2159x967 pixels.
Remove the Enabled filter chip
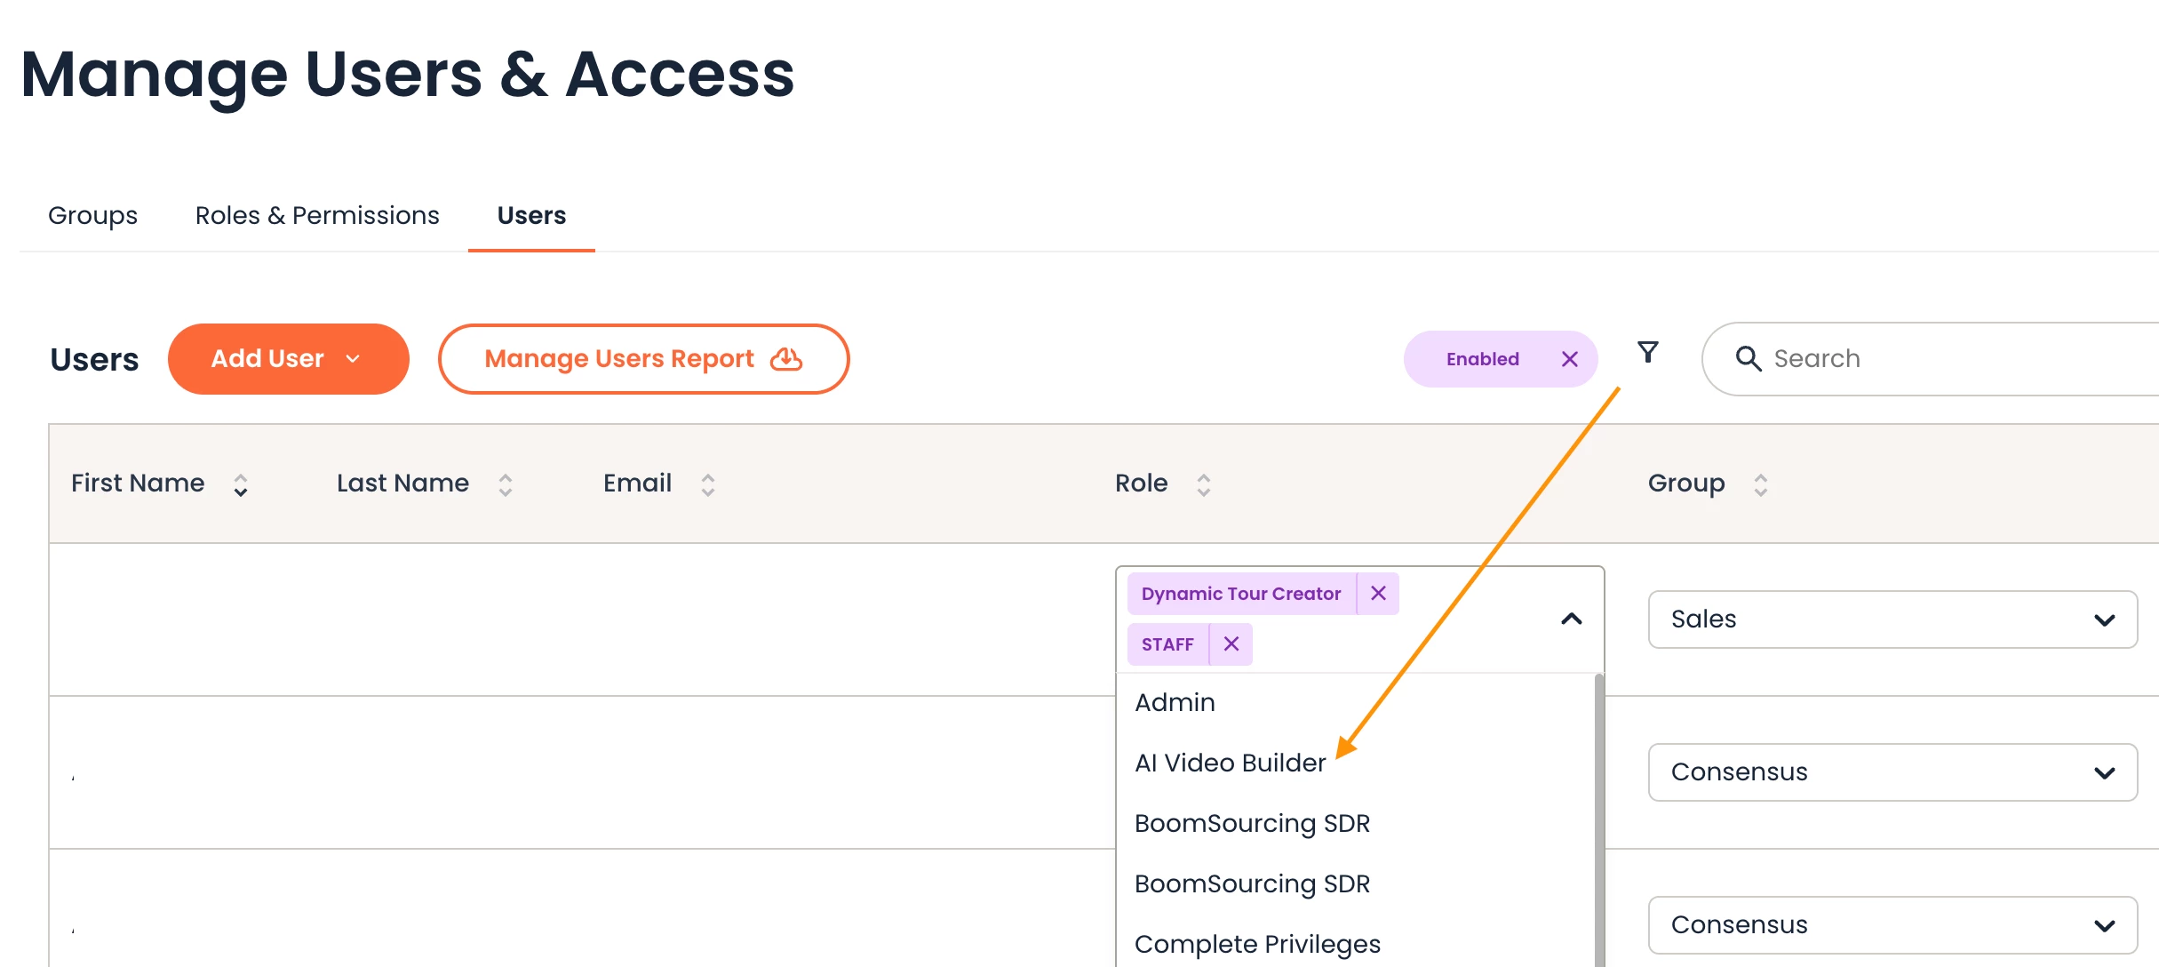(1570, 359)
